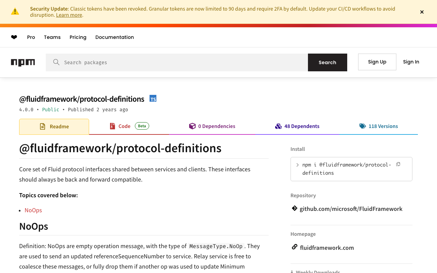This screenshot has width=437, height=273.
Task: Click the npm heart icon
Action: (x=14, y=37)
